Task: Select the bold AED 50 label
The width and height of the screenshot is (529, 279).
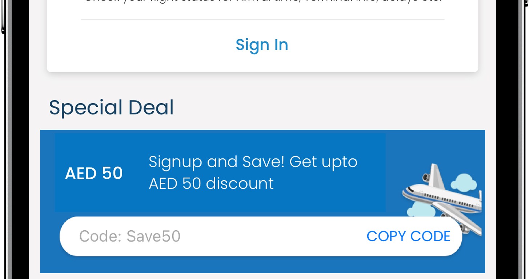Action: coord(94,173)
